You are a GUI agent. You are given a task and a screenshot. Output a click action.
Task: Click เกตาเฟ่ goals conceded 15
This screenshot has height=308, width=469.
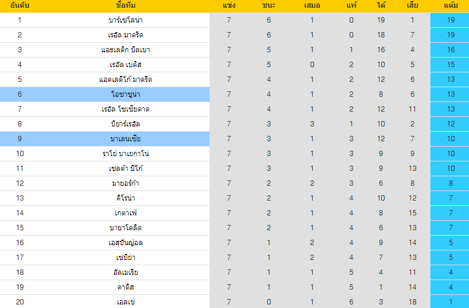pos(413,213)
